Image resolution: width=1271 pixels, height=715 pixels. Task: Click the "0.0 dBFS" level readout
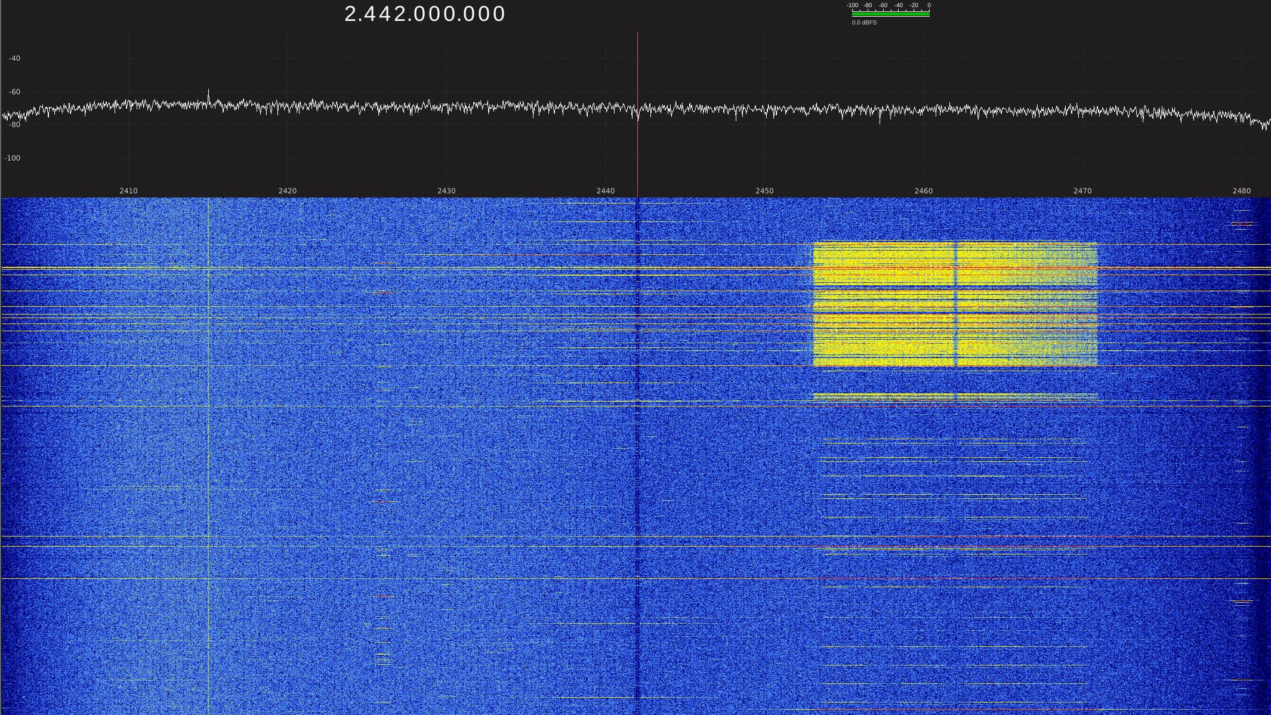coord(864,23)
